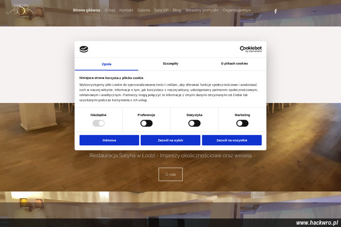
Task: Open Galeria from the top menu
Action: click(144, 10)
